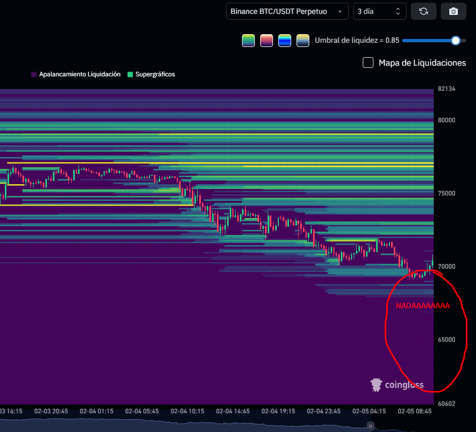Image resolution: width=476 pixels, height=432 pixels.
Task: Click the 80000 price axis label
Action: click(x=446, y=120)
